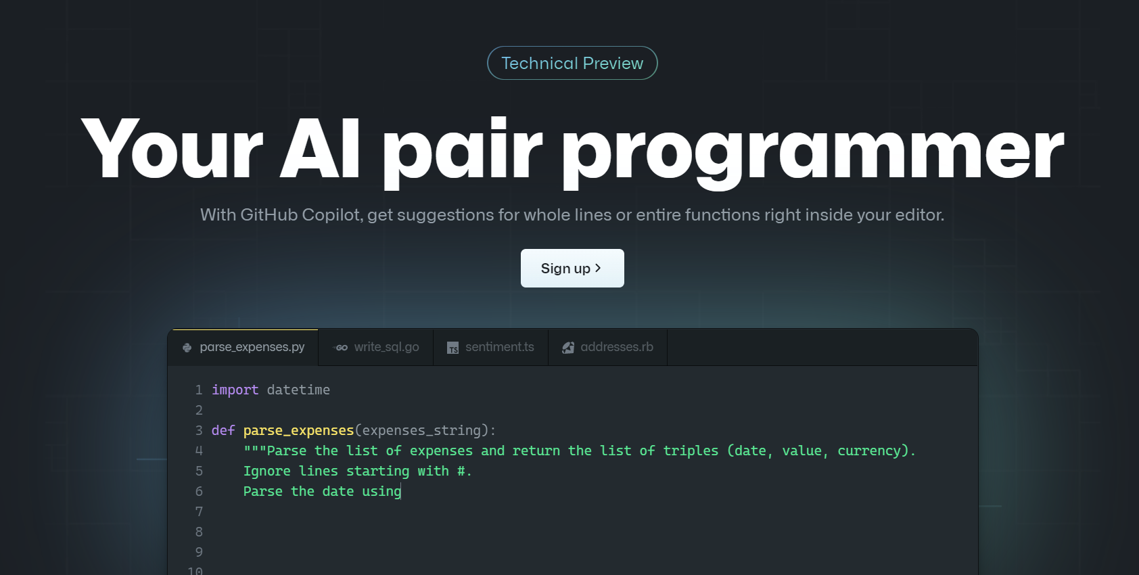Click line number 9 in the editor gutter
This screenshot has height=575, width=1139.
pos(199,552)
